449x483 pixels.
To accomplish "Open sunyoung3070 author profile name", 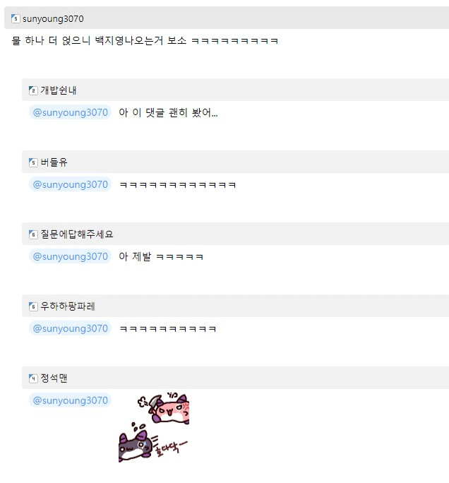I will [53, 19].
